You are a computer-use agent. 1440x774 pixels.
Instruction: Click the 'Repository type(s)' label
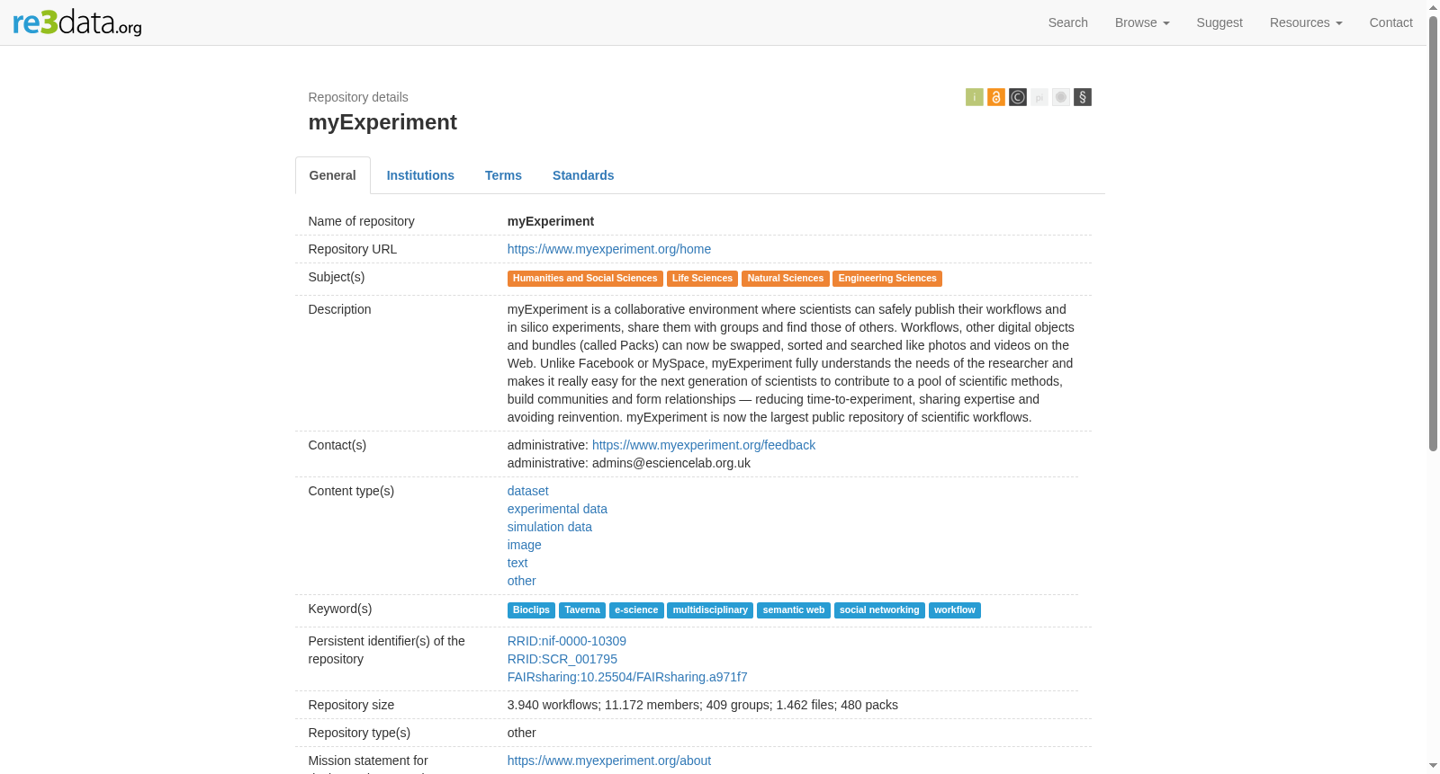click(x=360, y=733)
